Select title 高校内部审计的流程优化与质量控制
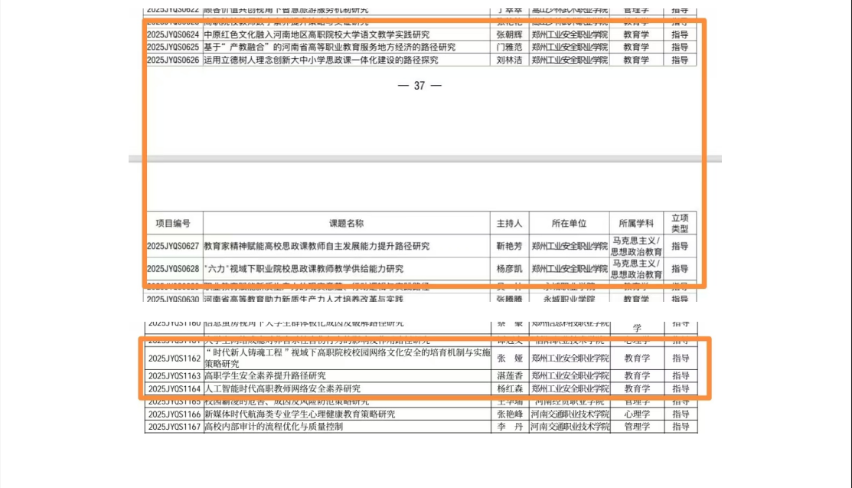Image resolution: width=852 pixels, height=488 pixels. coord(274,427)
